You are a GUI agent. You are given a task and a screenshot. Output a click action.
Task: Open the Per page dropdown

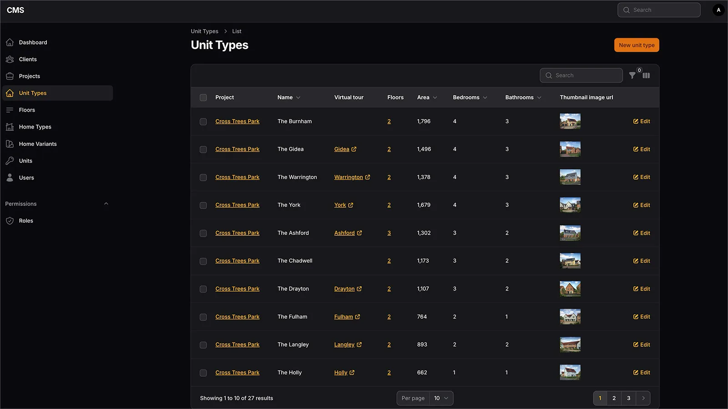[x=440, y=398]
